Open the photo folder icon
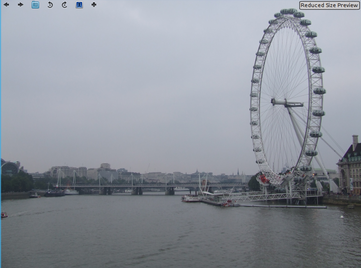361x268 pixels. (35, 5)
